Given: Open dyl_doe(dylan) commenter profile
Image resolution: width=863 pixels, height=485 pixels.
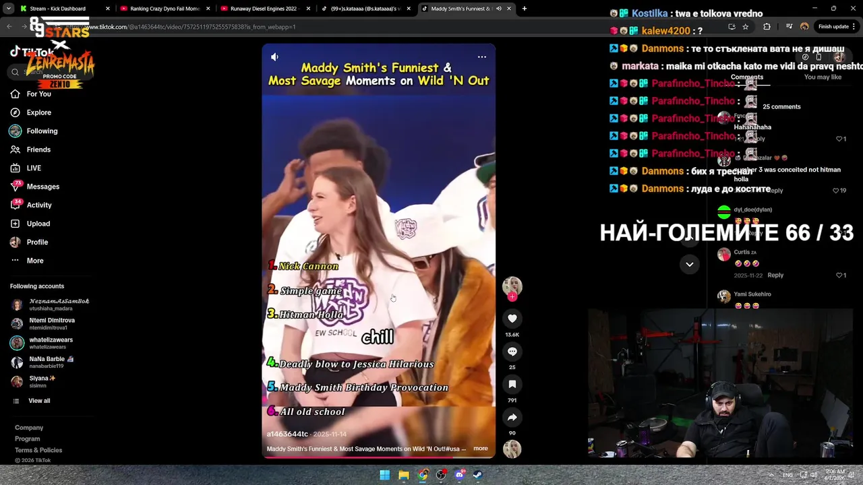Looking at the screenshot, I should pyautogui.click(x=752, y=210).
